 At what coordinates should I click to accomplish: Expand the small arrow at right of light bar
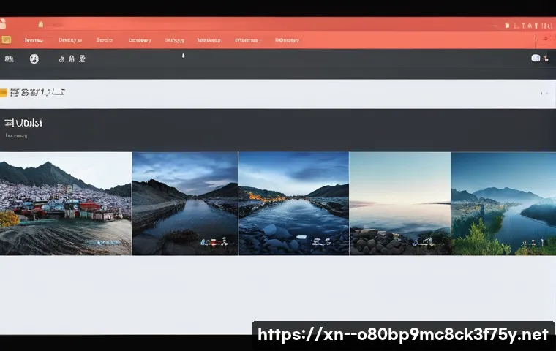[x=544, y=94]
